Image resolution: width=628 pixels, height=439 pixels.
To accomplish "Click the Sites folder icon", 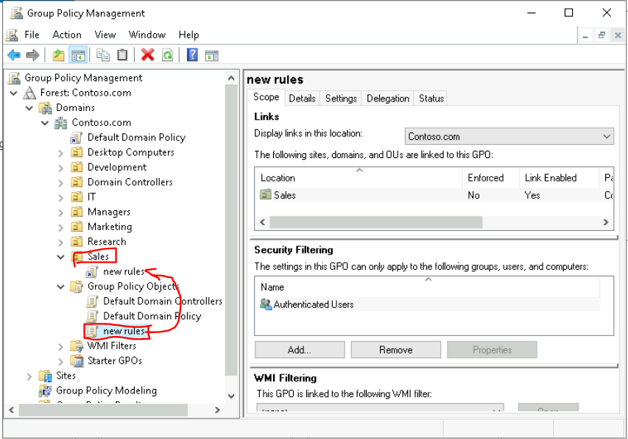I will point(45,376).
